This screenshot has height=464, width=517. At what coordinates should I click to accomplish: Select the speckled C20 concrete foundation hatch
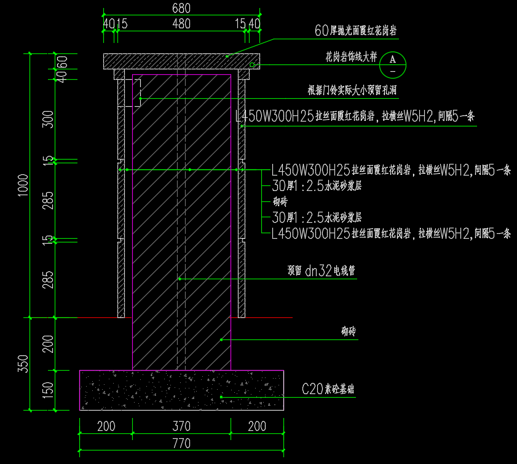[182, 390]
